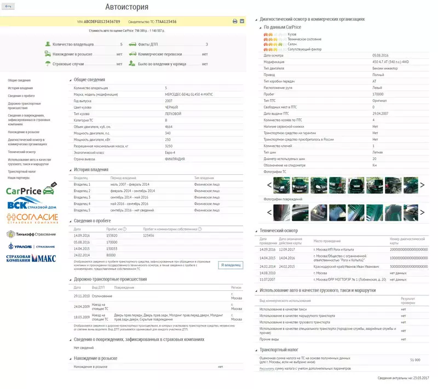Collapse the История владения section
The image size is (438, 389).
(x=71, y=170)
